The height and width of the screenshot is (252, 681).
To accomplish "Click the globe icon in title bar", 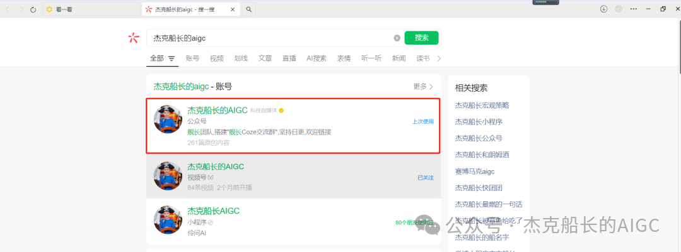I will (619, 9).
